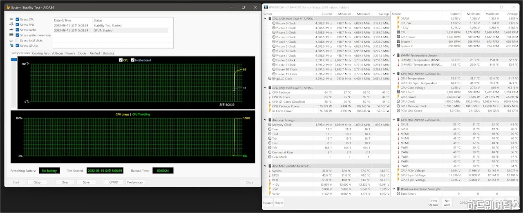Open CPUID from AIDA64 window

click(x=114, y=182)
